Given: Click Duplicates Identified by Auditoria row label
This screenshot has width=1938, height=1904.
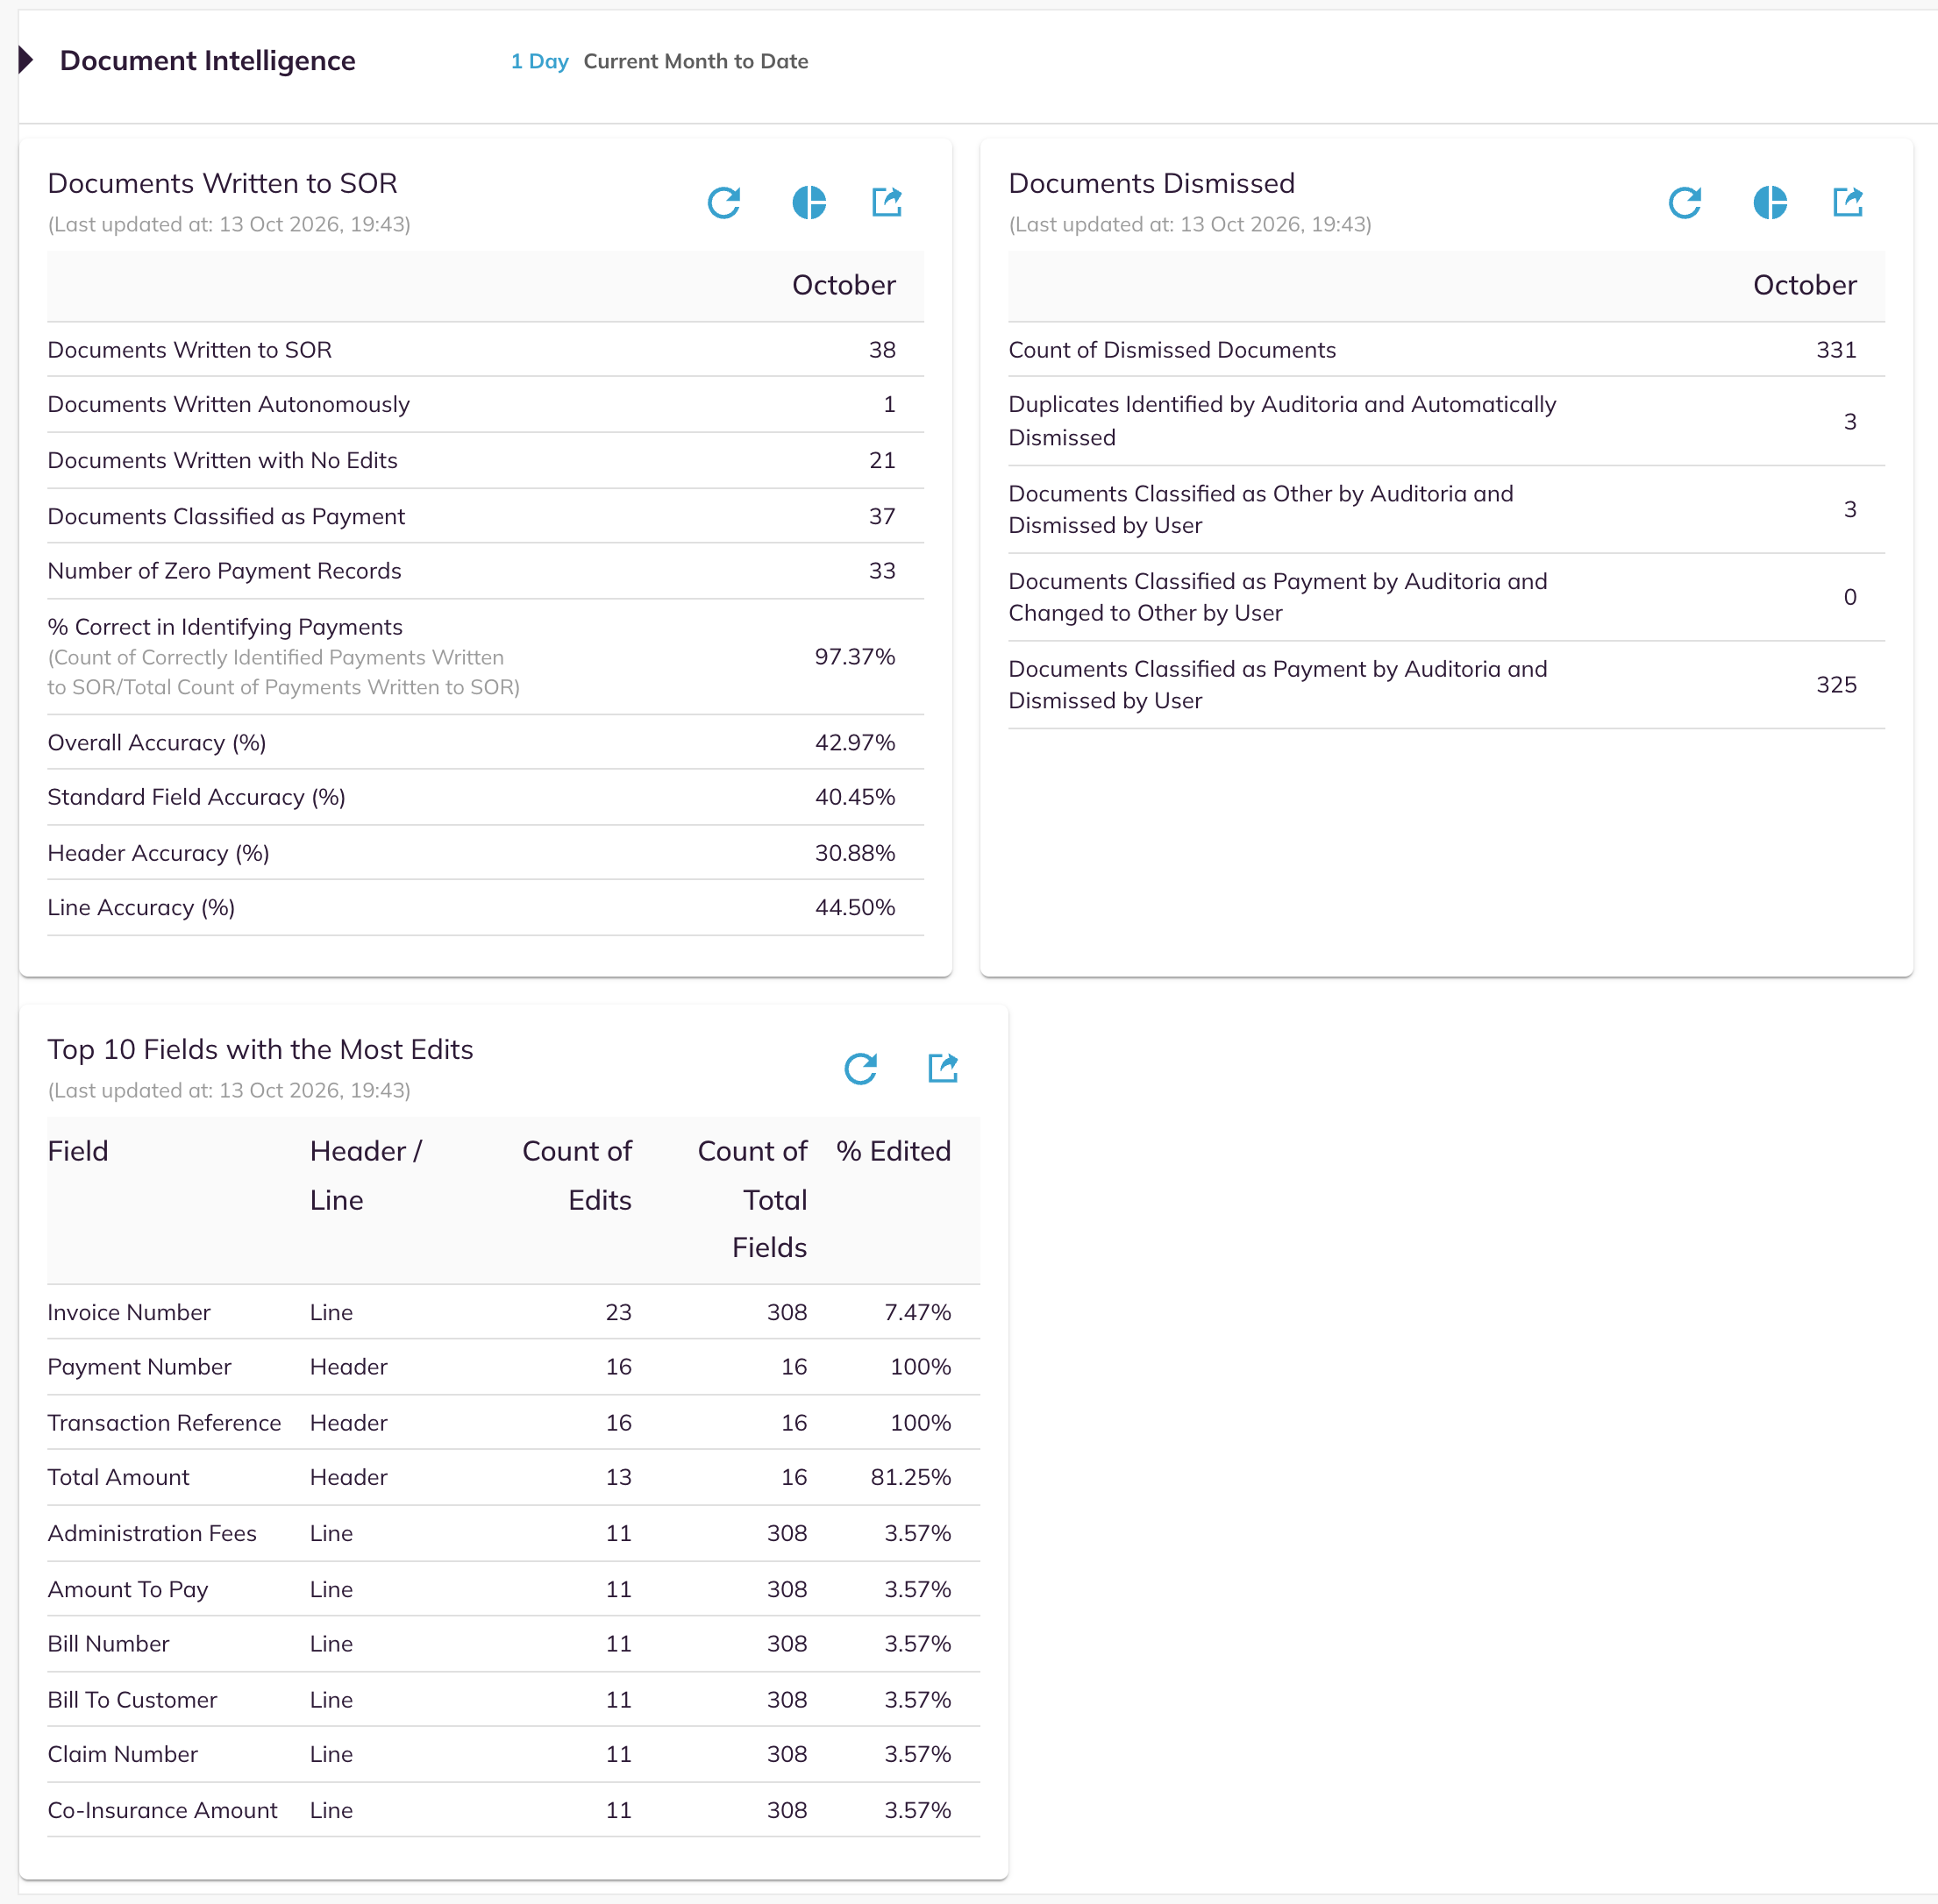Looking at the screenshot, I should [x=1282, y=421].
